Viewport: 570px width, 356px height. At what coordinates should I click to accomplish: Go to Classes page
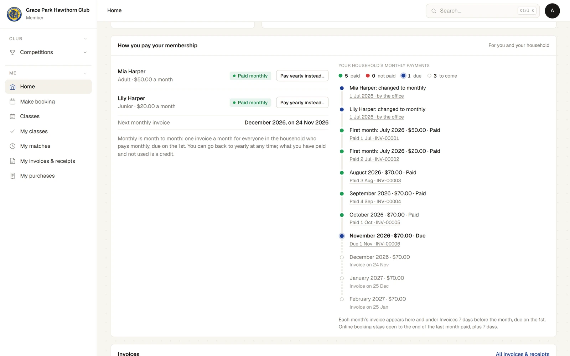(x=48, y=116)
